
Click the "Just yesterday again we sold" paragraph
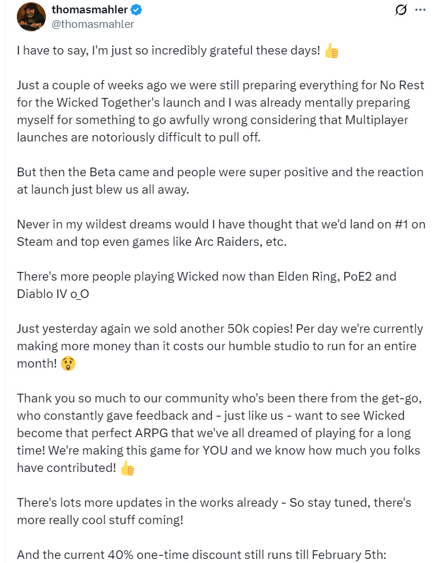point(220,346)
